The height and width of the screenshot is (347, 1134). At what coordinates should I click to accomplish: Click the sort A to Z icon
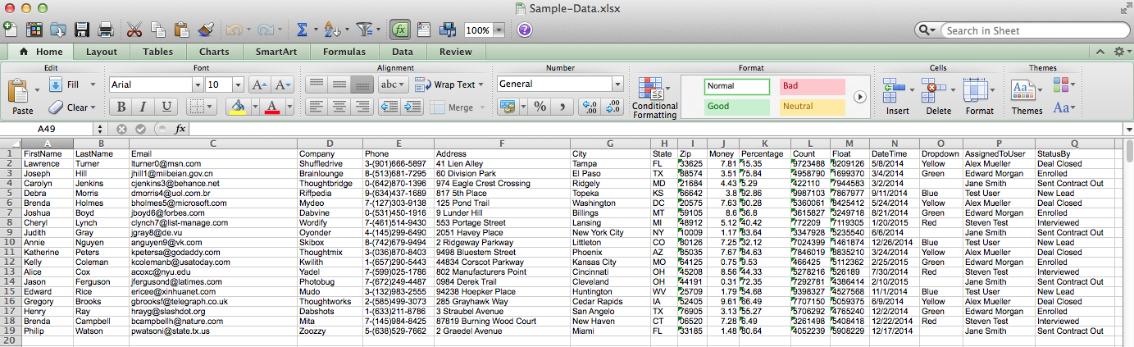[331, 30]
